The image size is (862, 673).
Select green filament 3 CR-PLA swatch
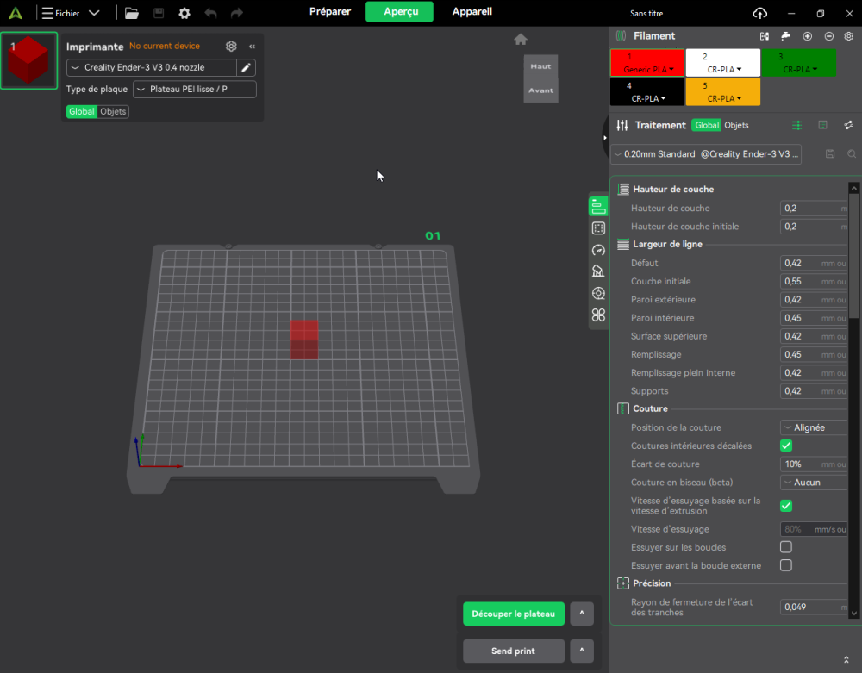coord(799,63)
